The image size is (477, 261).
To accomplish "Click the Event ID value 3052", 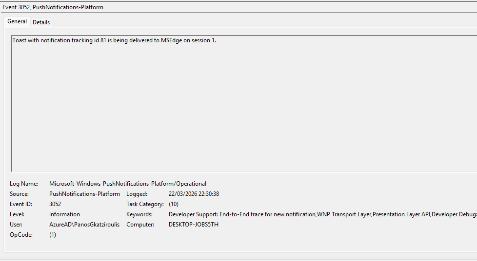I will coord(55,204).
